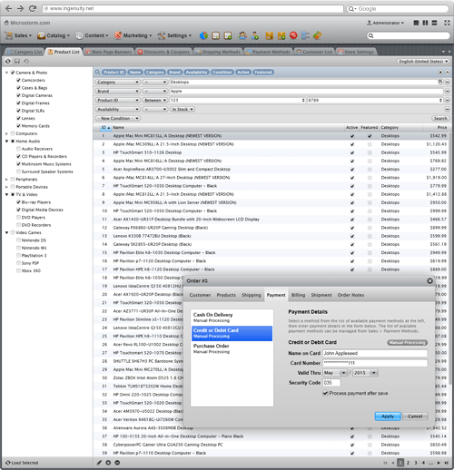The height and width of the screenshot is (470, 454).
Task: Click the red stop icon in toolbar
Action: (x=293, y=35)
